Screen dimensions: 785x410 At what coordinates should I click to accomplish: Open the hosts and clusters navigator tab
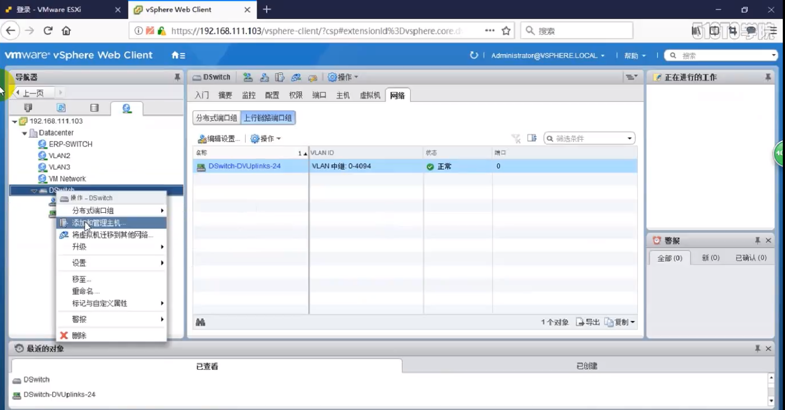(28, 108)
